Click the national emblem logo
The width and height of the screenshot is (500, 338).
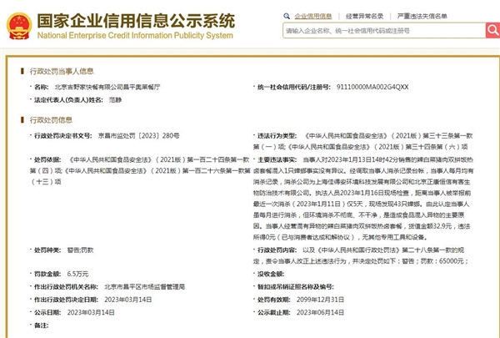(x=19, y=26)
